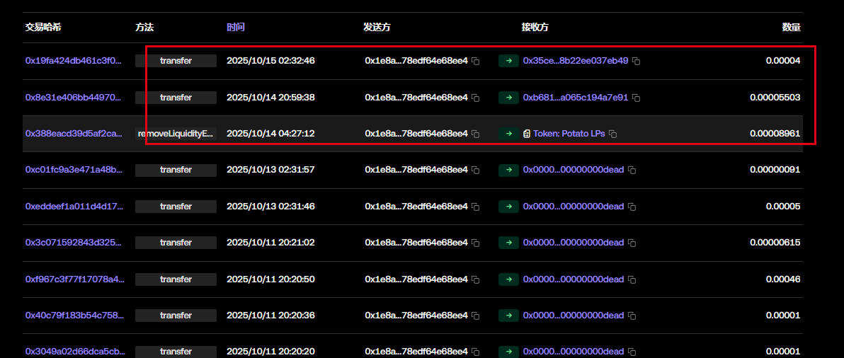Viewport: 844px width, 358px height.
Task: Open transaction 0x3c071592843d325...
Action: pyautogui.click(x=74, y=243)
